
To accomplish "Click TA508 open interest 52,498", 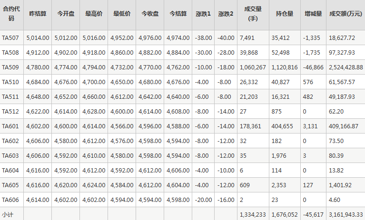I will pyautogui.click(x=280, y=52).
